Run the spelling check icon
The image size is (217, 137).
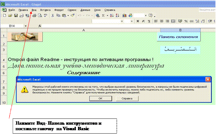coord(46,15)
